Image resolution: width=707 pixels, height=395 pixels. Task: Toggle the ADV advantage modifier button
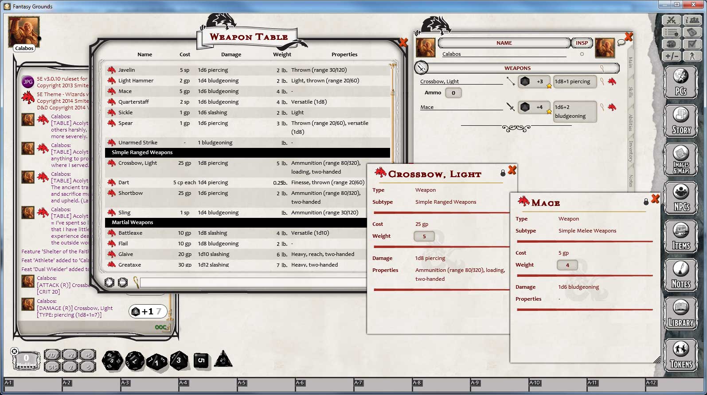coord(52,355)
